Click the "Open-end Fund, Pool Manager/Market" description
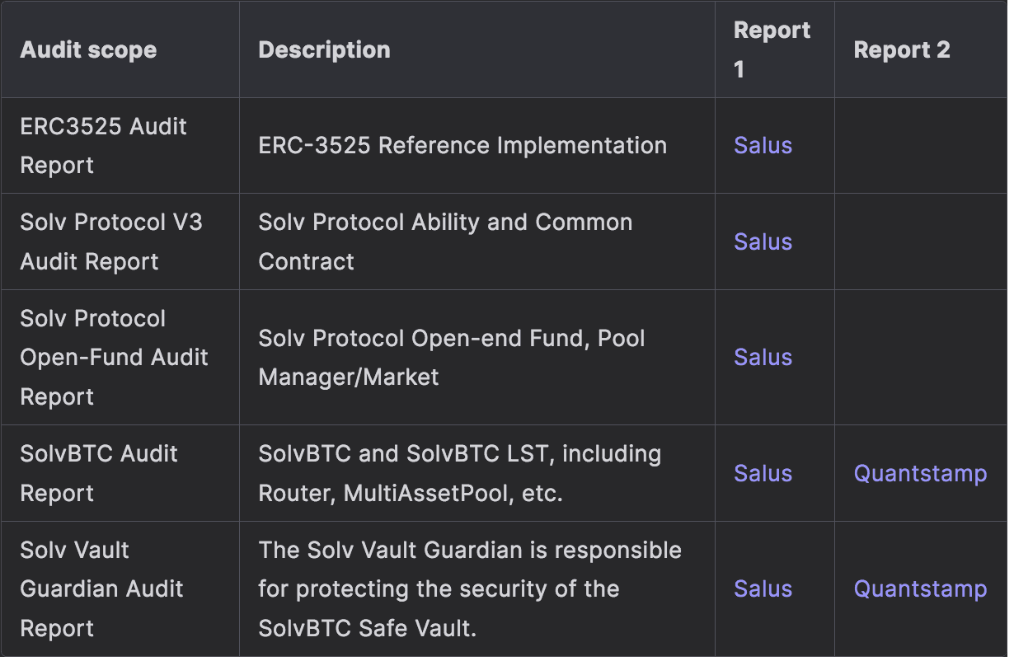The height and width of the screenshot is (661, 1014). point(451,357)
